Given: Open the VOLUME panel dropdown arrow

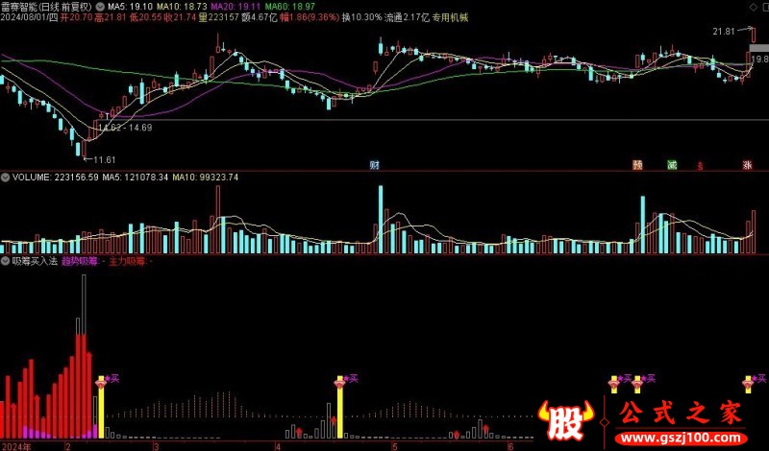Looking at the screenshot, I should pos(6,178).
